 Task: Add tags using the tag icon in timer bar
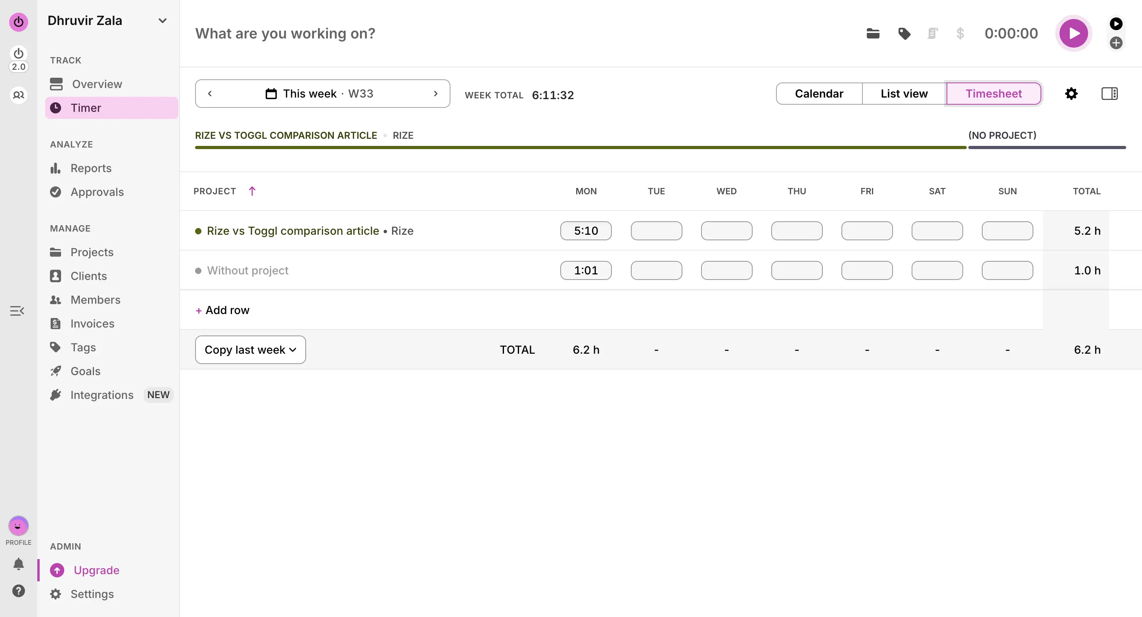tap(904, 33)
